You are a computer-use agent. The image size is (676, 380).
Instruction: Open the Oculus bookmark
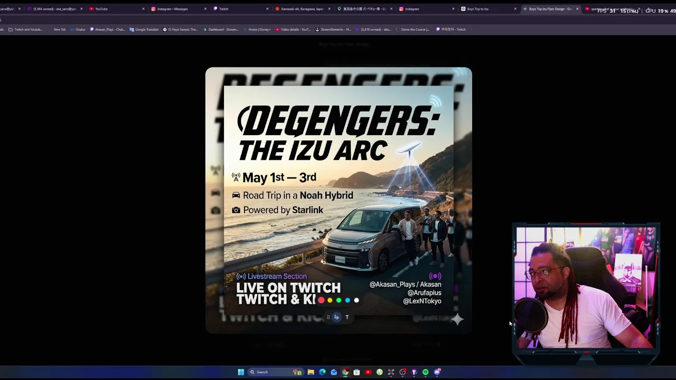pos(78,30)
